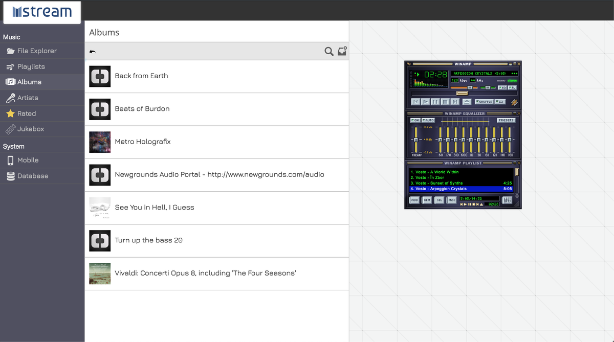
Task: Click the Winamp seek position bar
Action: (x=464, y=94)
